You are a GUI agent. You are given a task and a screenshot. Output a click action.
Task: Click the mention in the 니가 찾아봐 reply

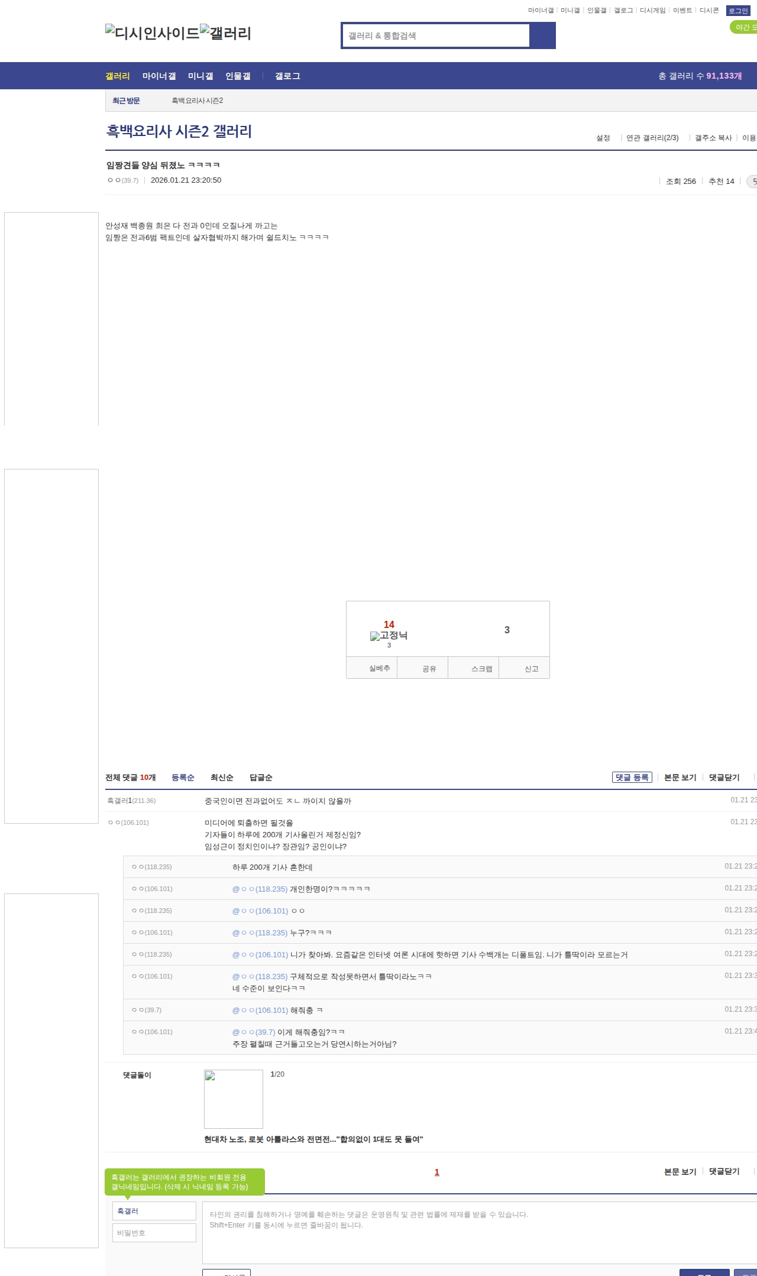(260, 955)
